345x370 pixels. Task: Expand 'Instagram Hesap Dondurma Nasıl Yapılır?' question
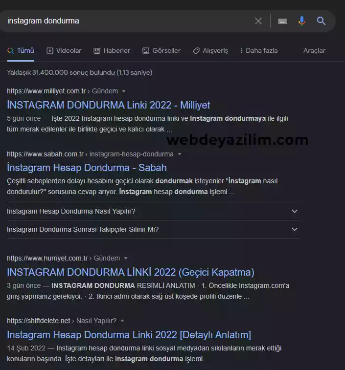pyautogui.click(x=153, y=211)
